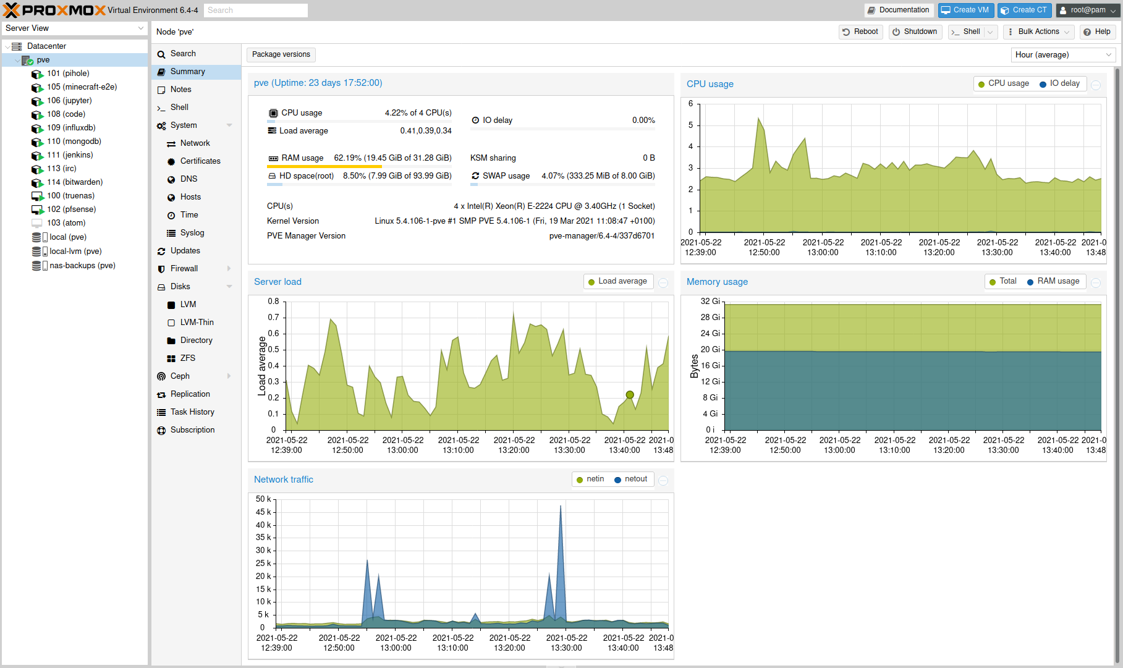Screen dimensions: 1123x668
Task: Open the Updates refresh icon
Action: coord(161,252)
